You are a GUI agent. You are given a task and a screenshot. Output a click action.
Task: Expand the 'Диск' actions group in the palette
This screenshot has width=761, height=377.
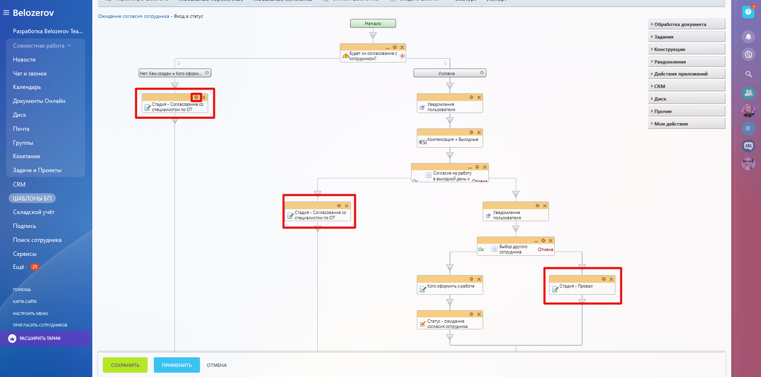click(686, 99)
